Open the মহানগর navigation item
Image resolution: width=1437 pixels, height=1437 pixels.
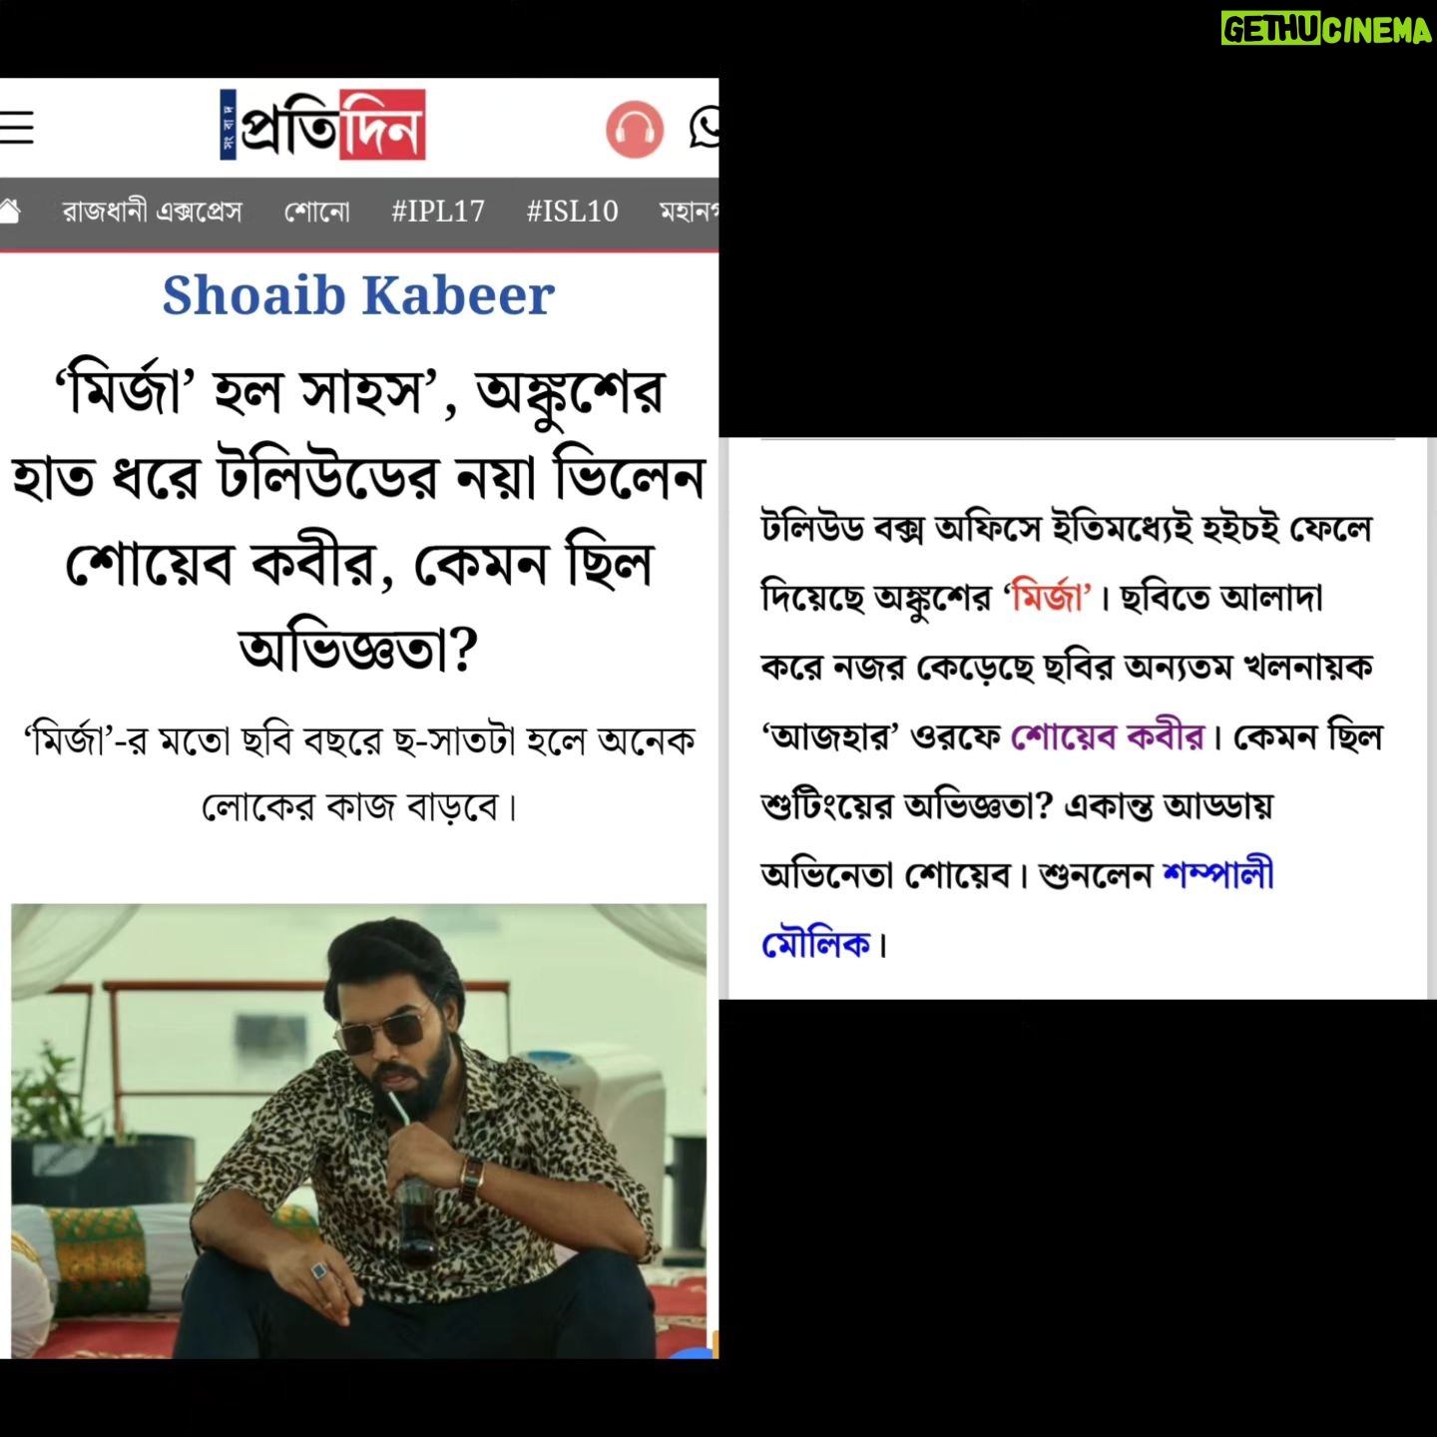[689, 212]
